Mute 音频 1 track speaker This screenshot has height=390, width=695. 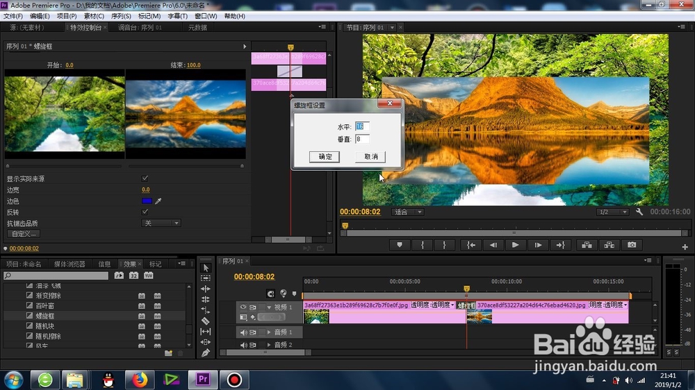[243, 332]
